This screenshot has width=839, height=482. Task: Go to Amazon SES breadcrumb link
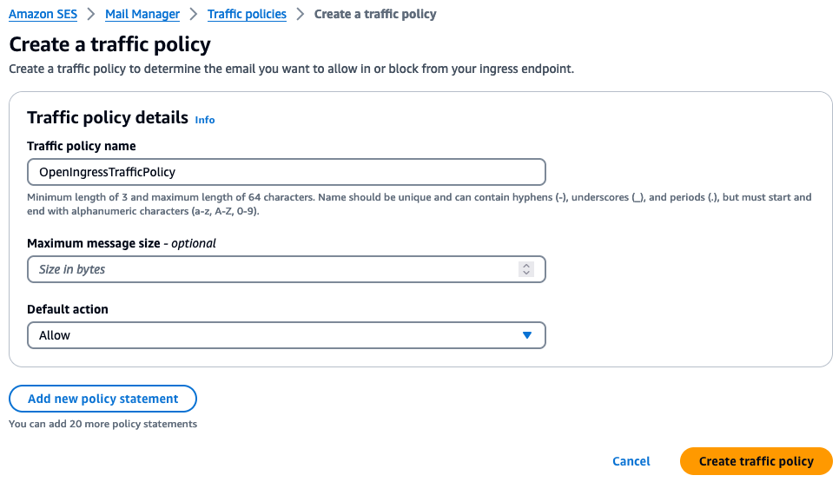(x=43, y=14)
